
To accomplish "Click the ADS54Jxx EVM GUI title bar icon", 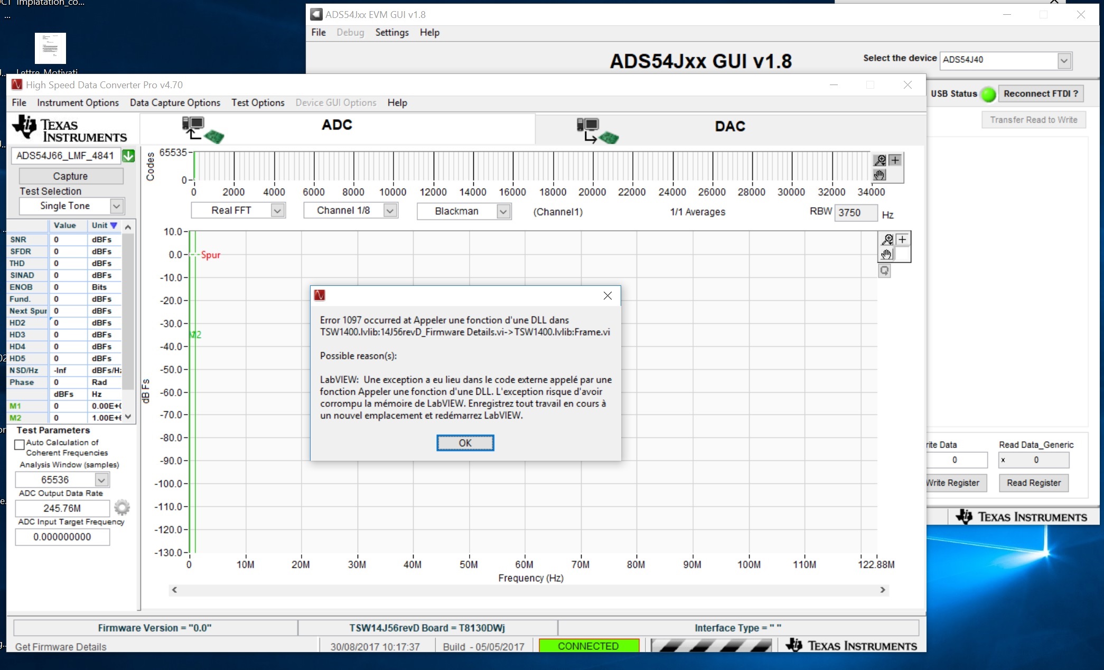I will pyautogui.click(x=316, y=14).
